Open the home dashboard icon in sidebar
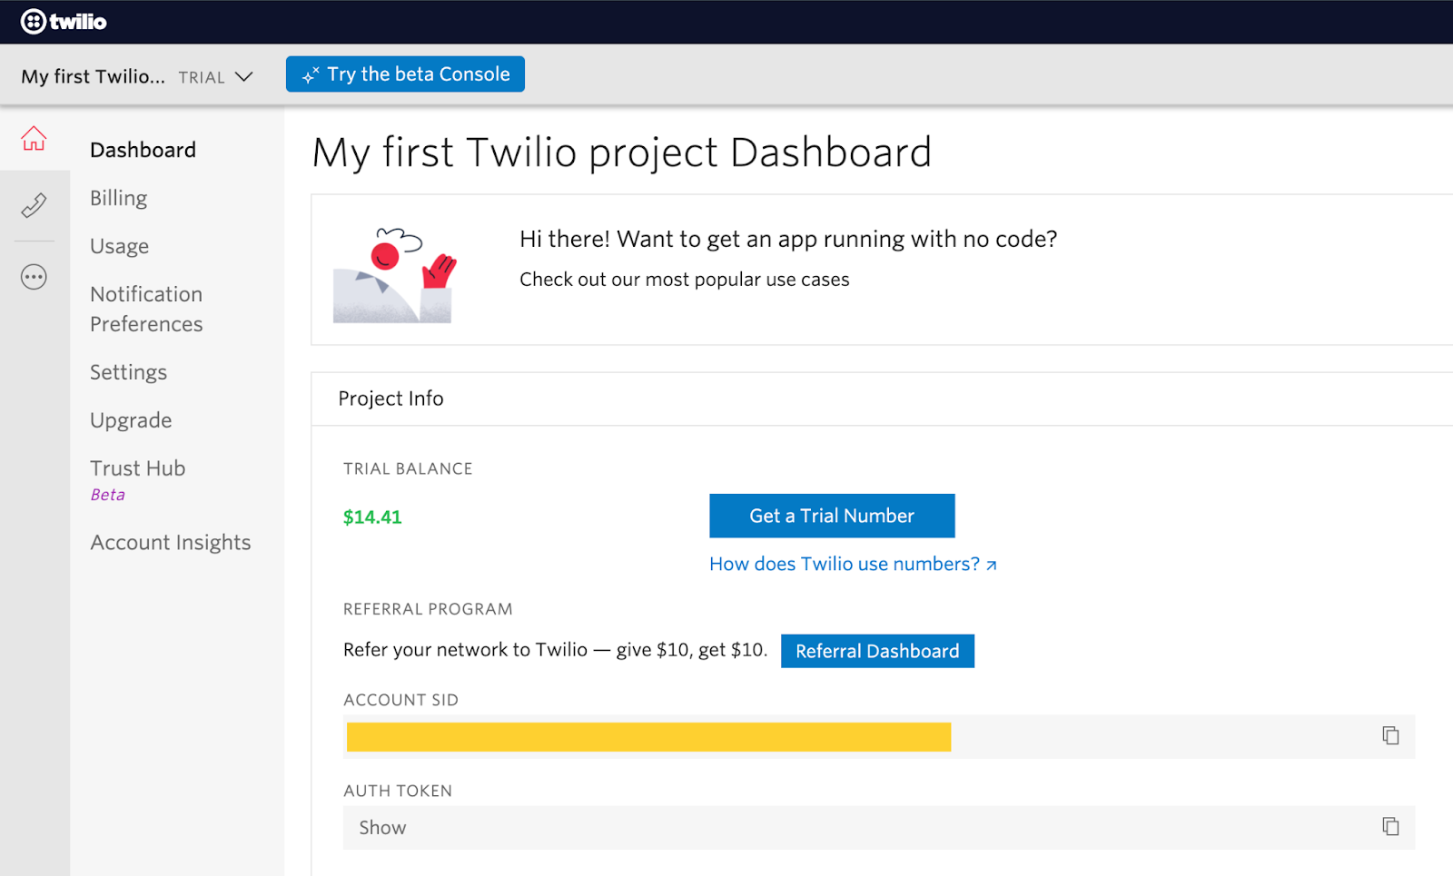Image resolution: width=1453 pixels, height=876 pixels. (x=34, y=138)
